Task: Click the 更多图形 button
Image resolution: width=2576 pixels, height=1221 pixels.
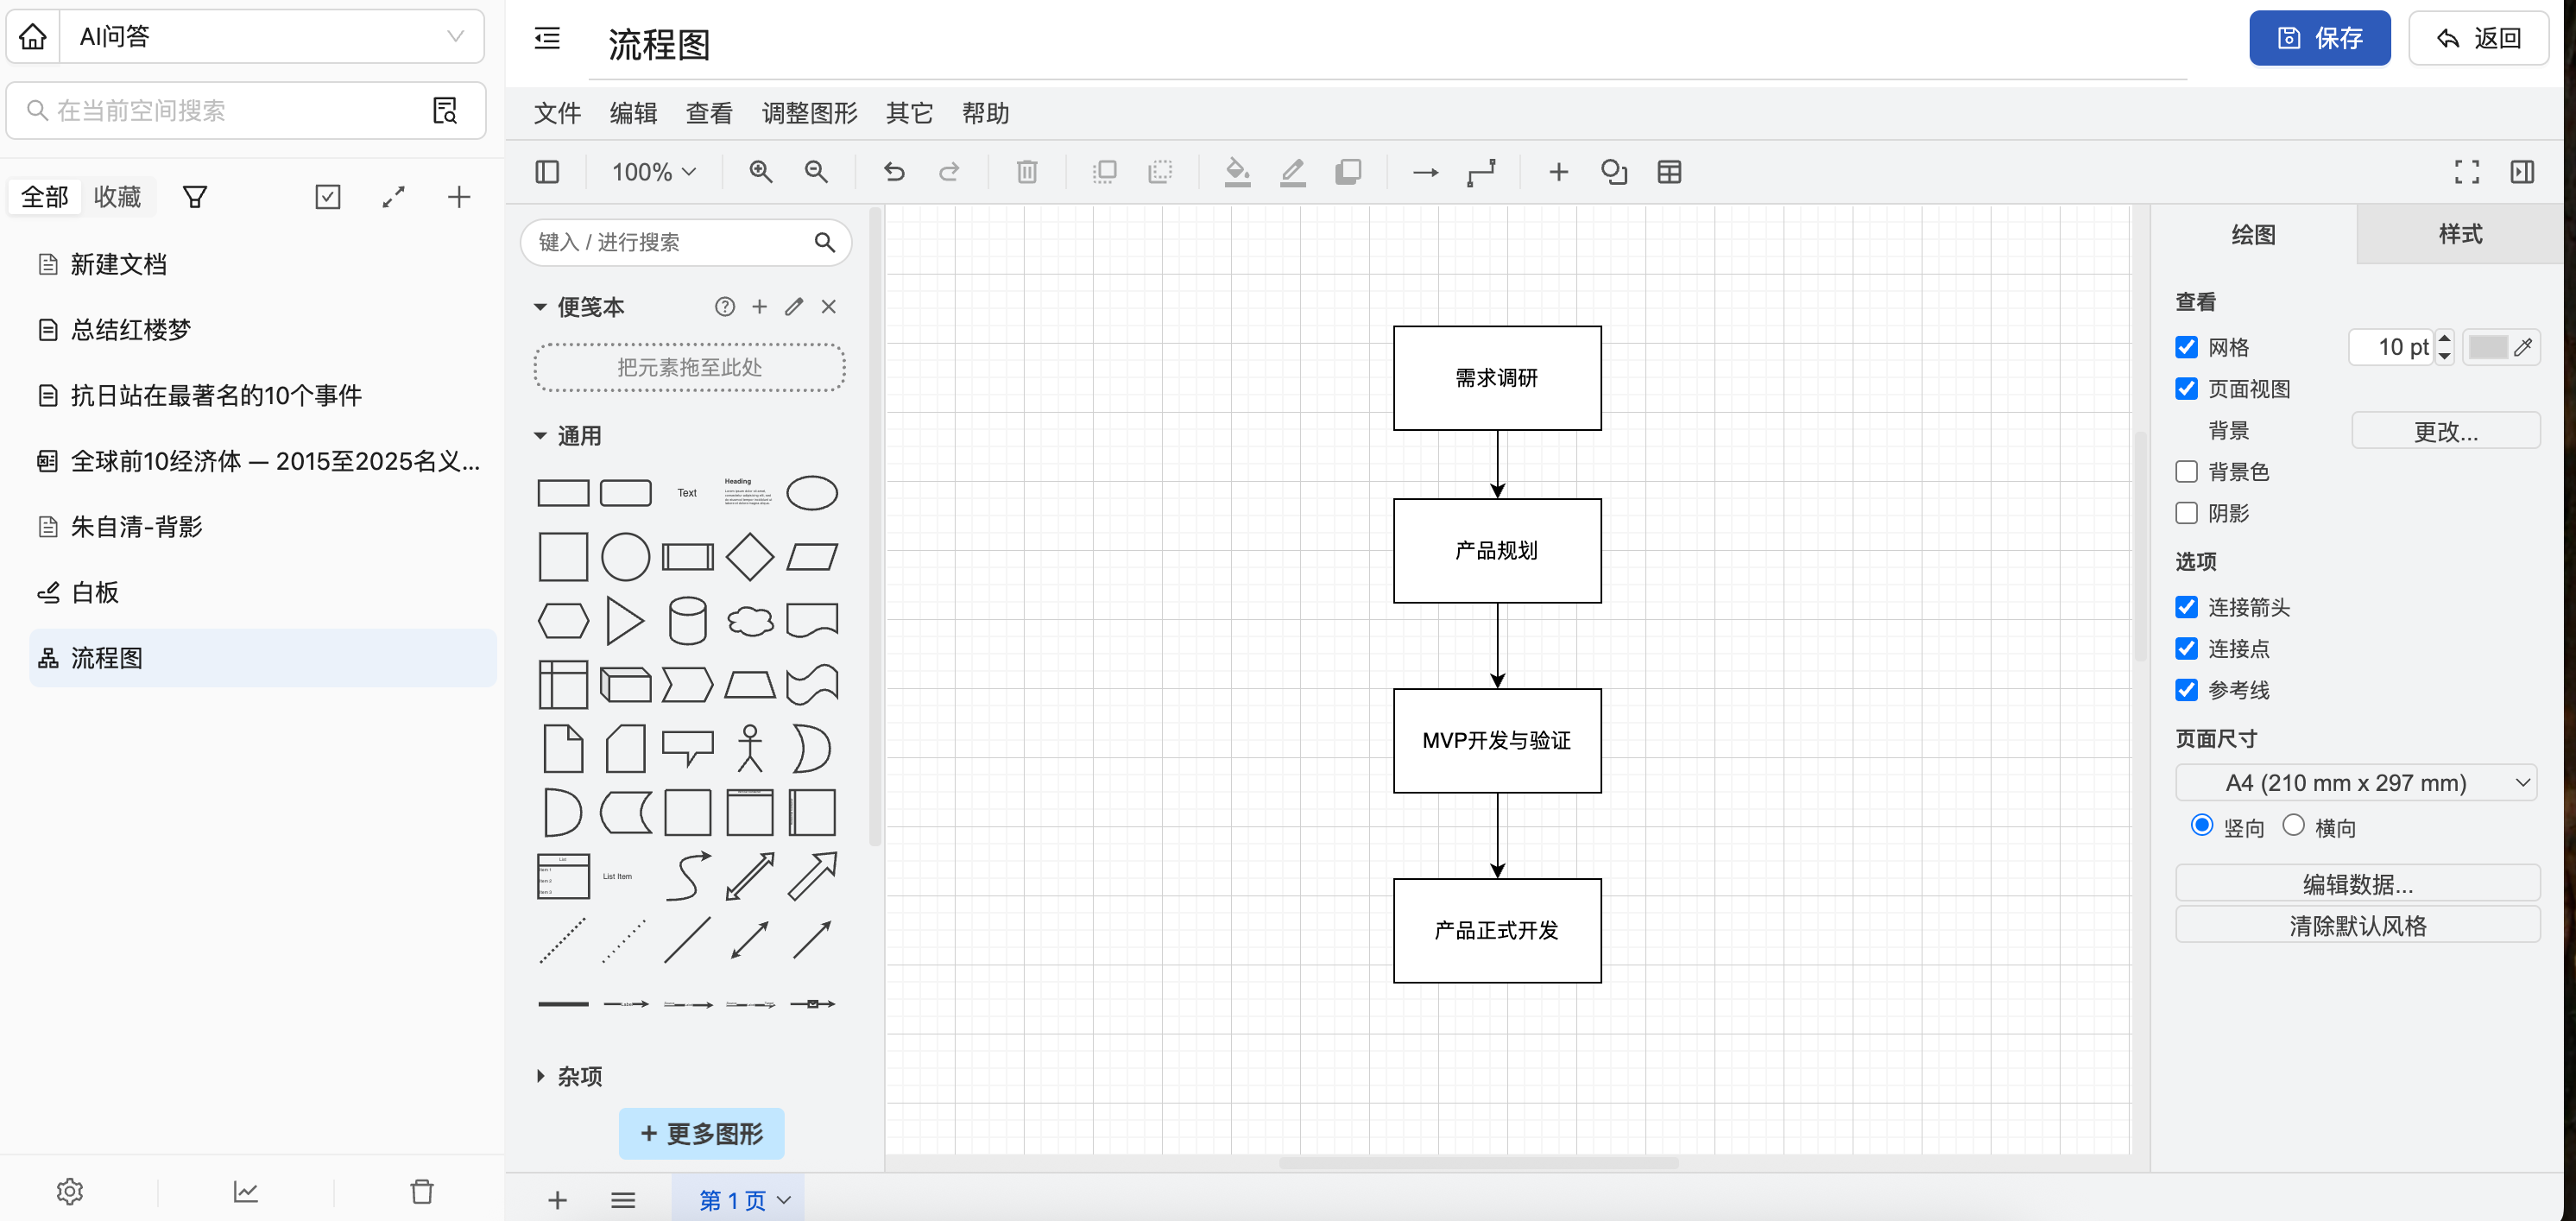Action: coord(701,1133)
